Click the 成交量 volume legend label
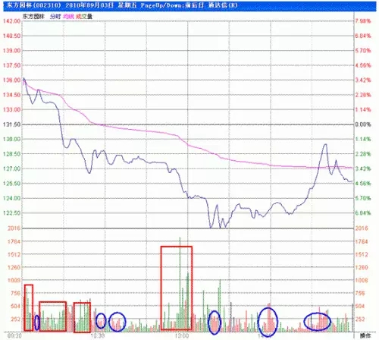 pyautogui.click(x=84, y=17)
